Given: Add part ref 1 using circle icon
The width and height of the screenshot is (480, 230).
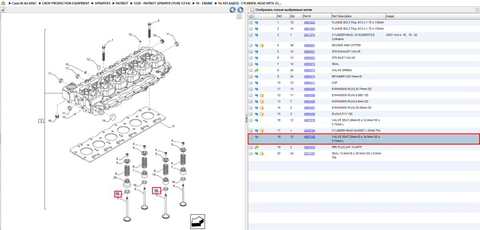Looking at the screenshot, I should click(x=251, y=23).
